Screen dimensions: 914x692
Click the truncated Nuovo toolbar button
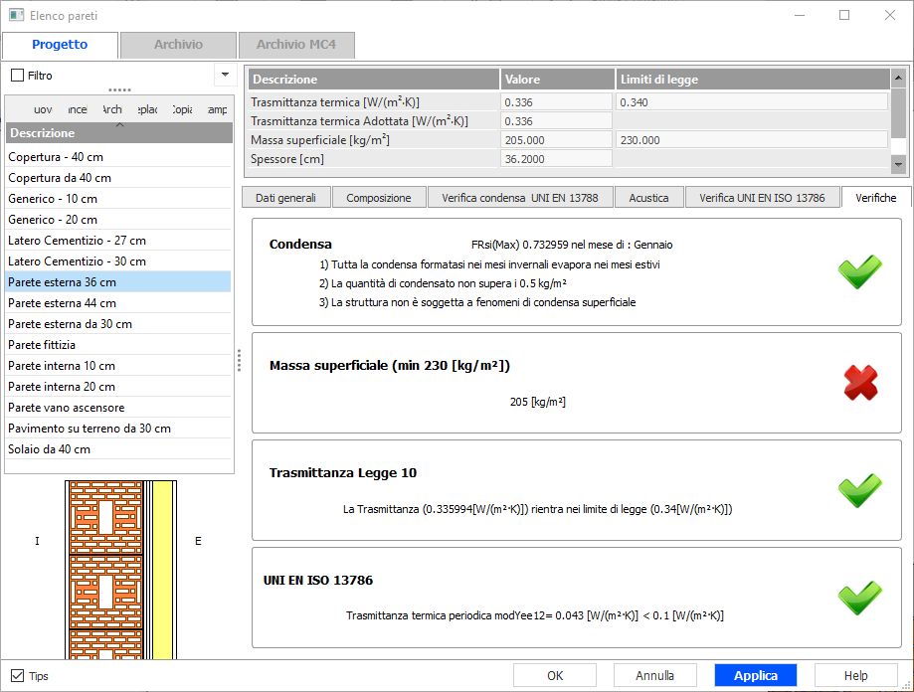(43, 109)
